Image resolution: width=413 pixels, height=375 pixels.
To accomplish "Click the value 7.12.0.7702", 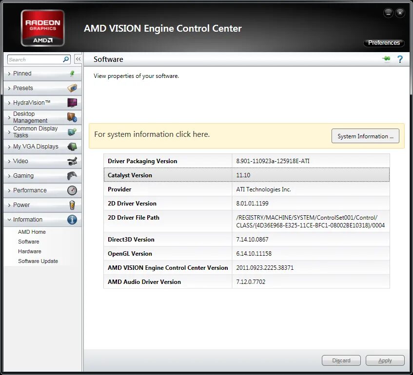I will pyautogui.click(x=251, y=282).
